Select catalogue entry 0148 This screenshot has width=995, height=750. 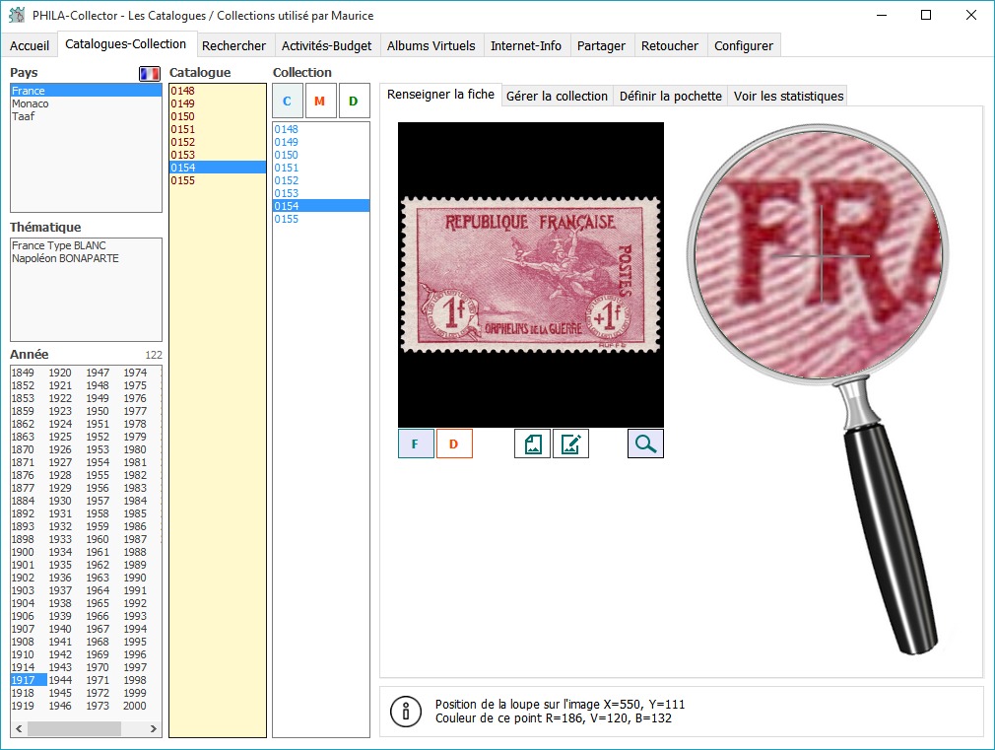pyautogui.click(x=217, y=91)
